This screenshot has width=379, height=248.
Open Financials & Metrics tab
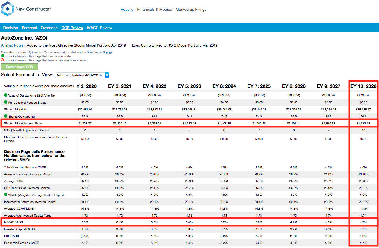click(x=154, y=10)
